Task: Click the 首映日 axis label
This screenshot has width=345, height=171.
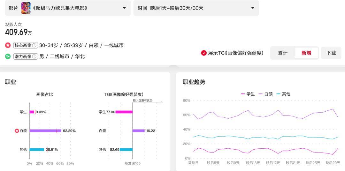Action: 193,163
